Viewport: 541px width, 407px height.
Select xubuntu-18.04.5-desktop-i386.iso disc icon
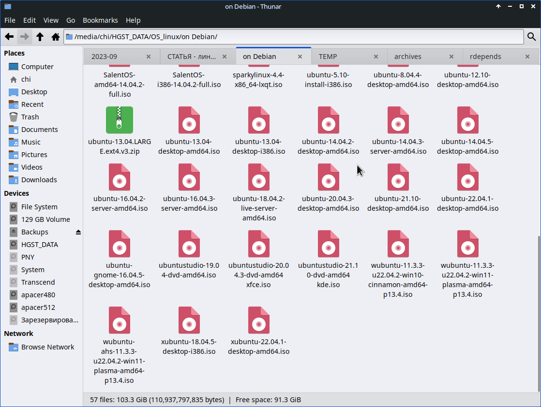tap(189, 320)
